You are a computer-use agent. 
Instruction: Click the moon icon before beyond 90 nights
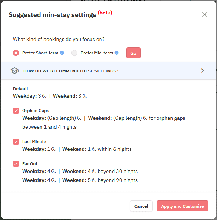[x=94, y=180]
